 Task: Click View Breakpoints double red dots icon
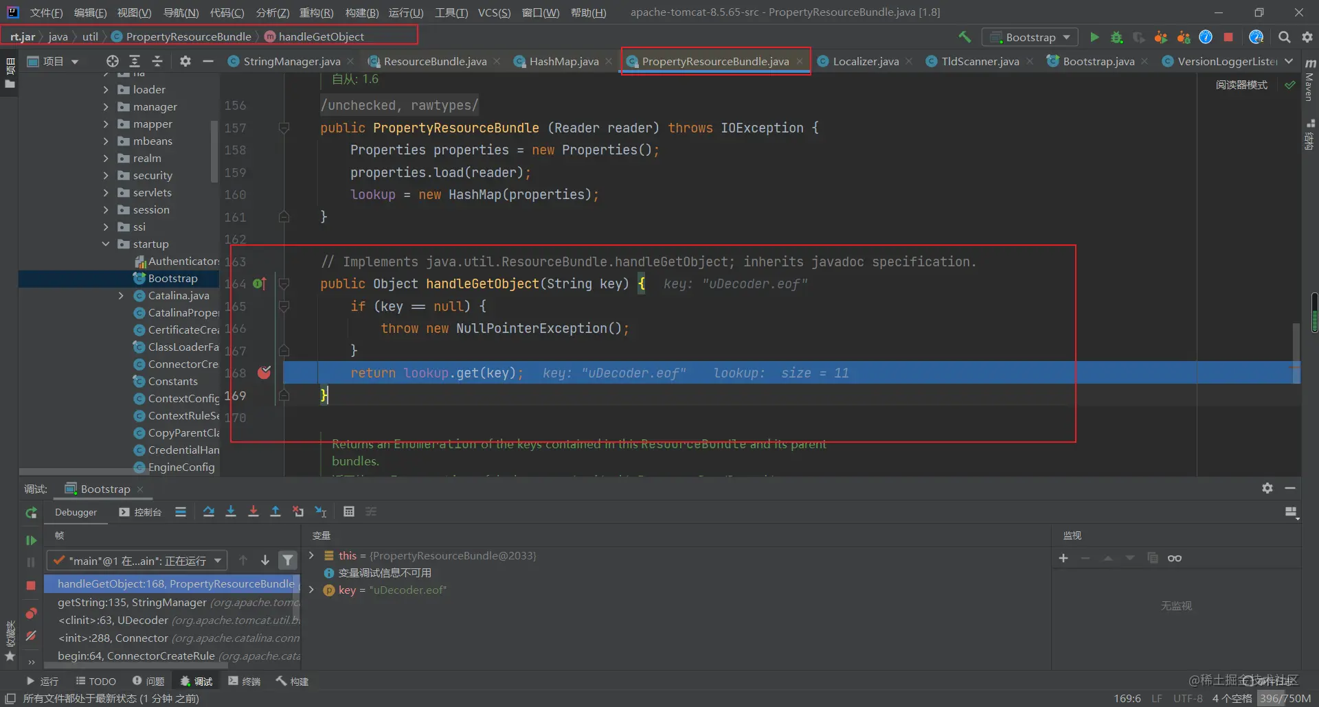pos(31,613)
